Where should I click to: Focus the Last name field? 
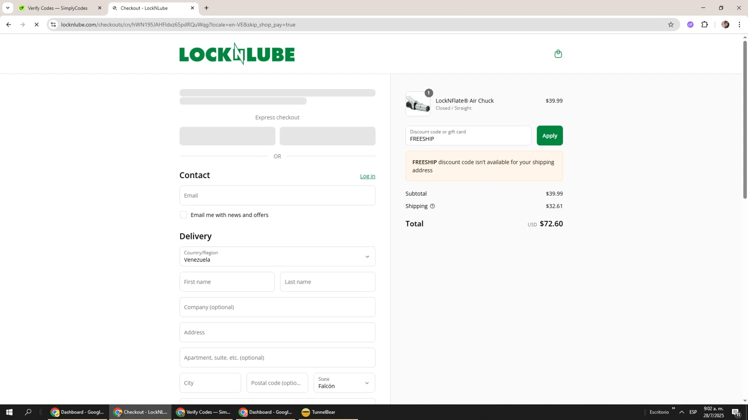tap(328, 282)
